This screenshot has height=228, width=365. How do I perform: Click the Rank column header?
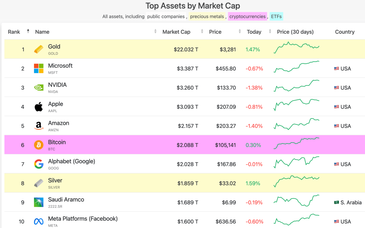click(x=14, y=32)
